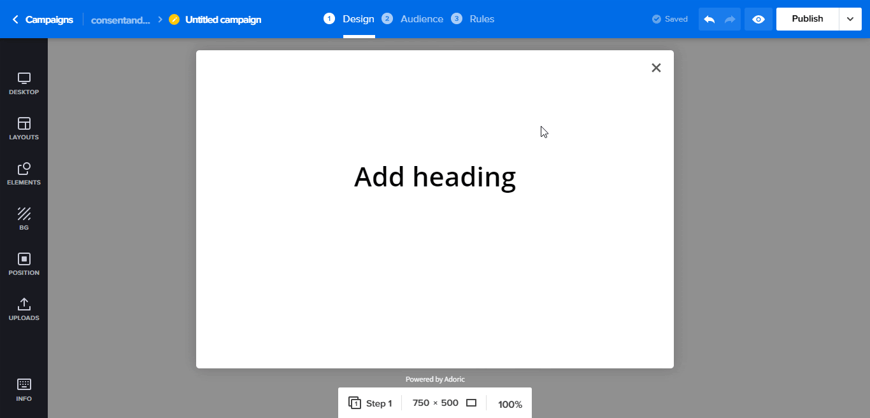Toggle the campaign preview eye

(x=758, y=19)
